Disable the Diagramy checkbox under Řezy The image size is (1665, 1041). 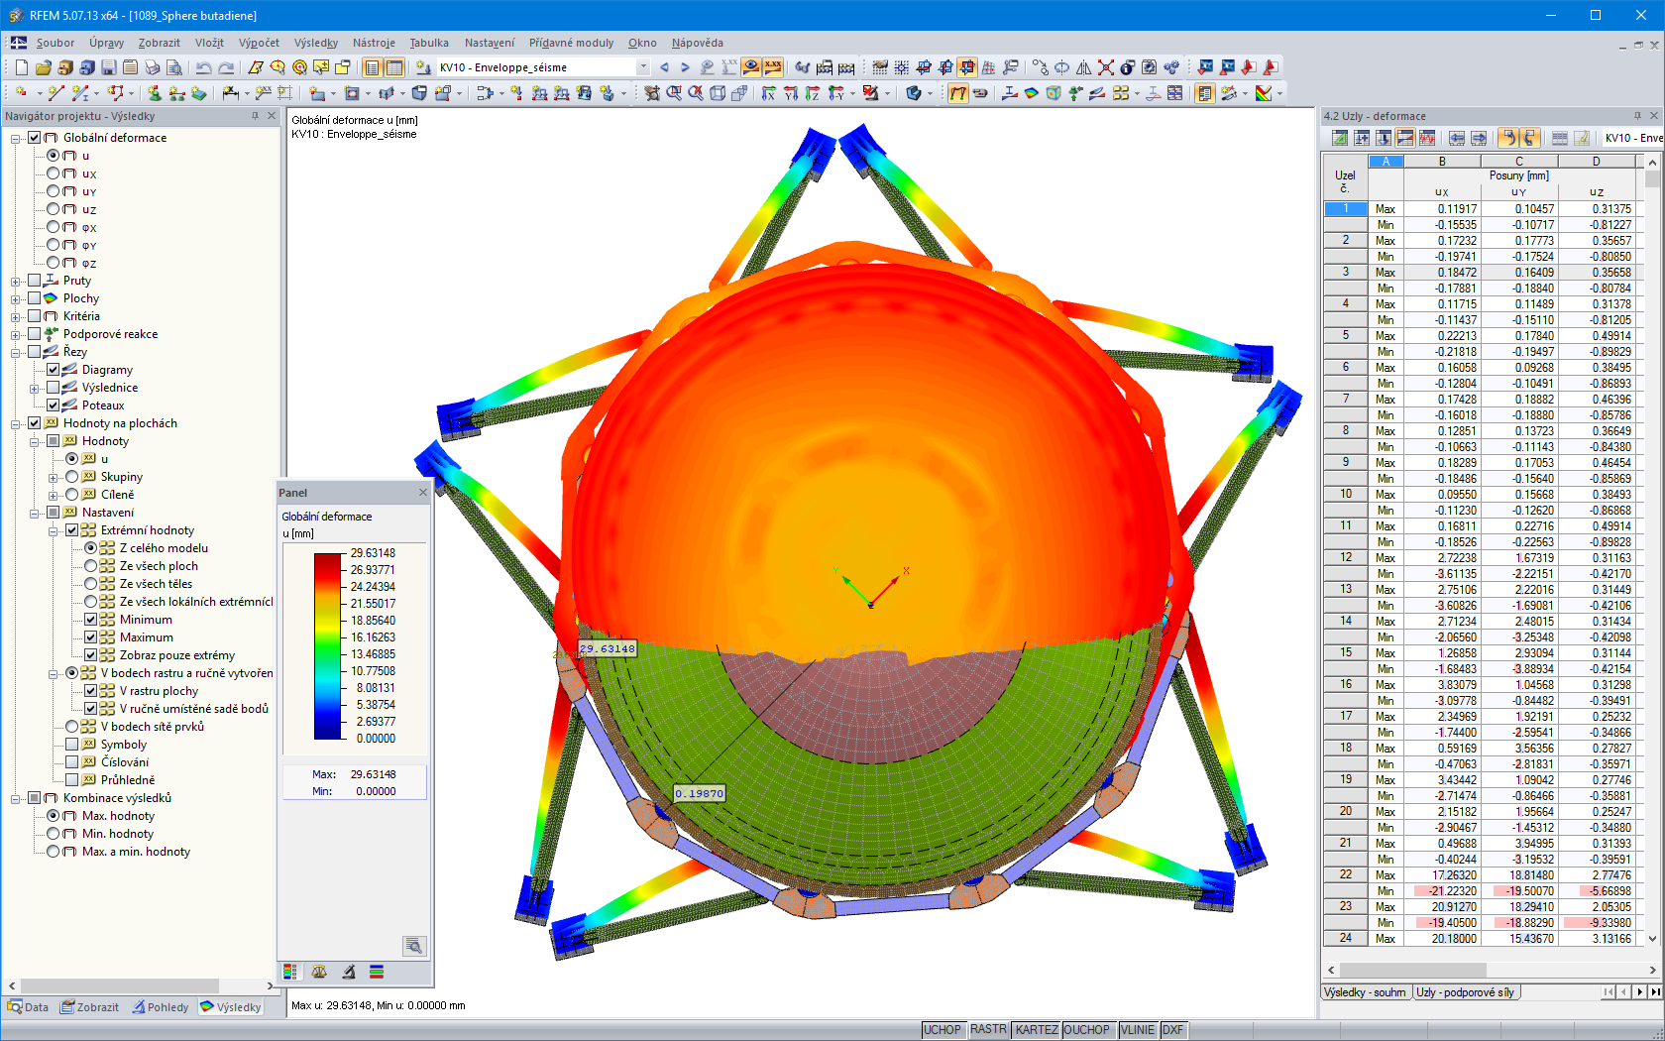55,369
